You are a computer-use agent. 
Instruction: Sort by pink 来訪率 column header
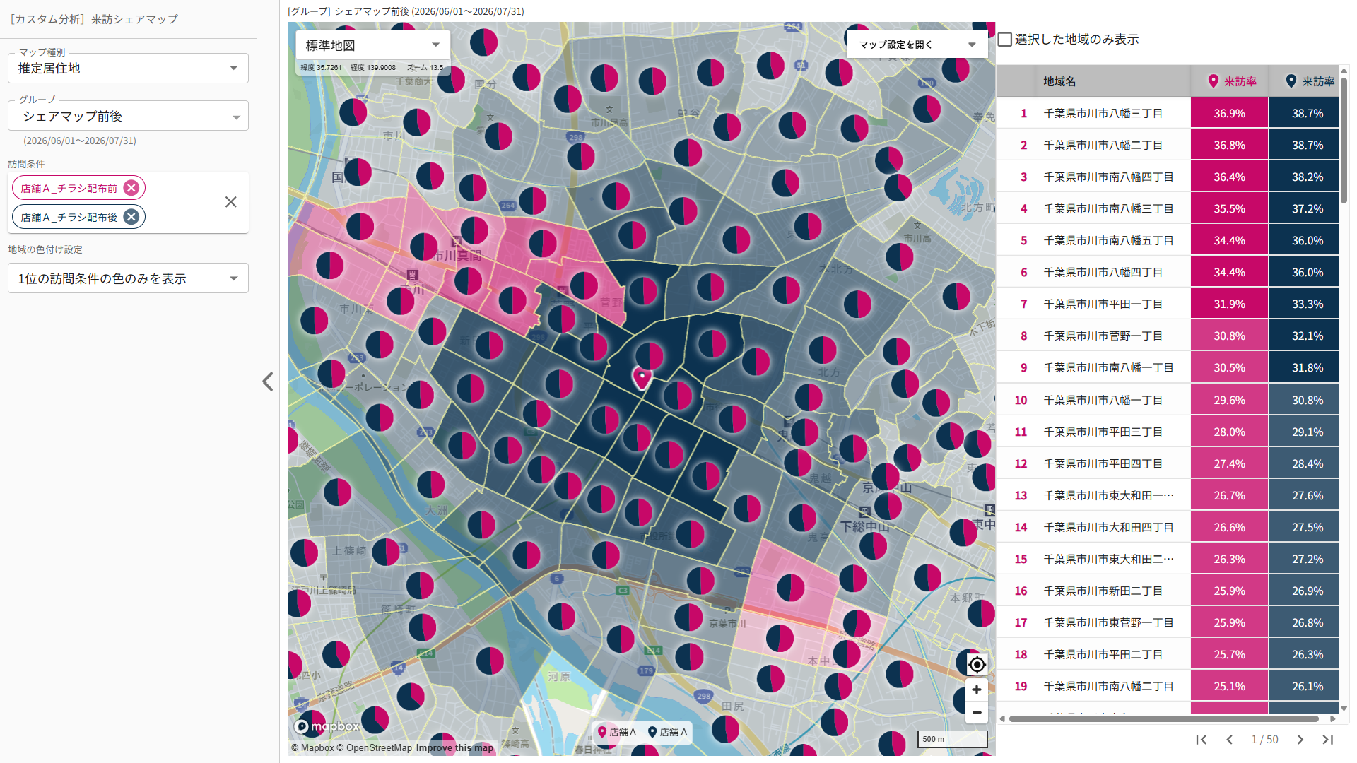point(1230,81)
